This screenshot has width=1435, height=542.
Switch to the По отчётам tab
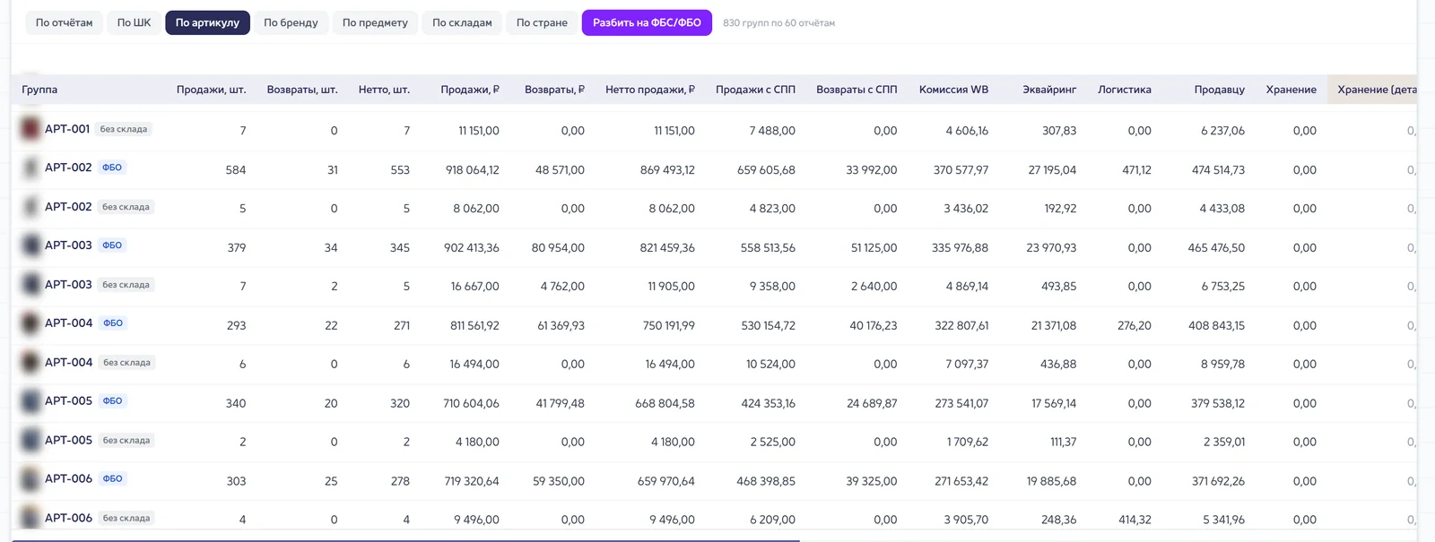pos(64,22)
